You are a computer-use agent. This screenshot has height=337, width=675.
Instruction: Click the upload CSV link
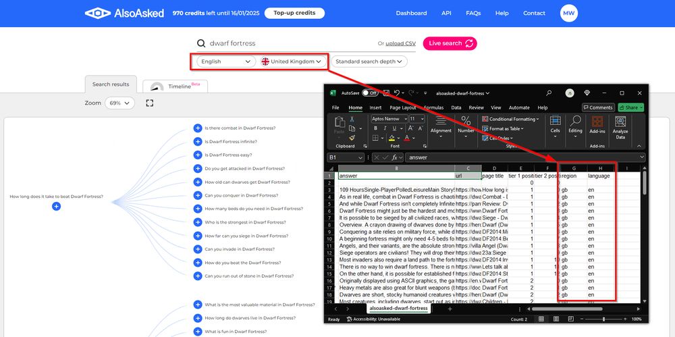tap(400, 43)
